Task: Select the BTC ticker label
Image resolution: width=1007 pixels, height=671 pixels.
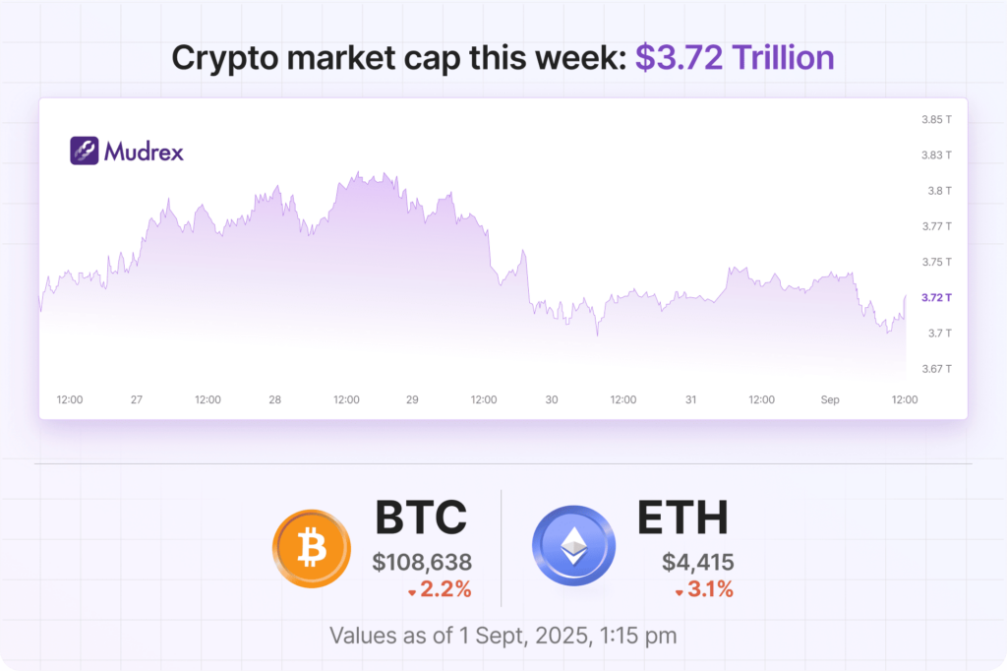Action: click(x=421, y=518)
